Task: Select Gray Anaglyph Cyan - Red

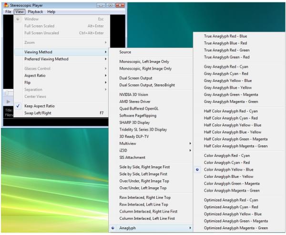Action: click(239, 73)
